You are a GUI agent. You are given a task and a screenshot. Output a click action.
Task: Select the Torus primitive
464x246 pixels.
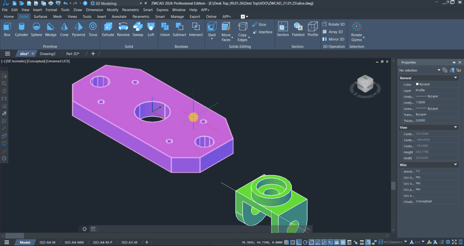coord(93,29)
